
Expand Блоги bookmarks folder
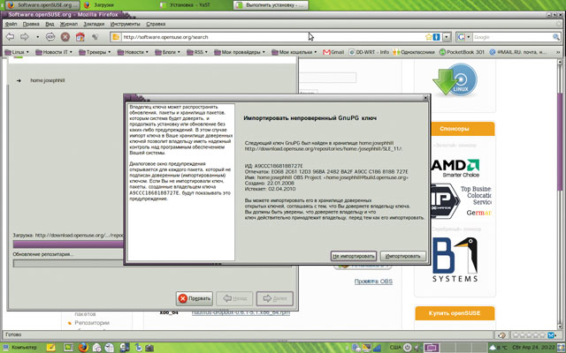point(167,52)
